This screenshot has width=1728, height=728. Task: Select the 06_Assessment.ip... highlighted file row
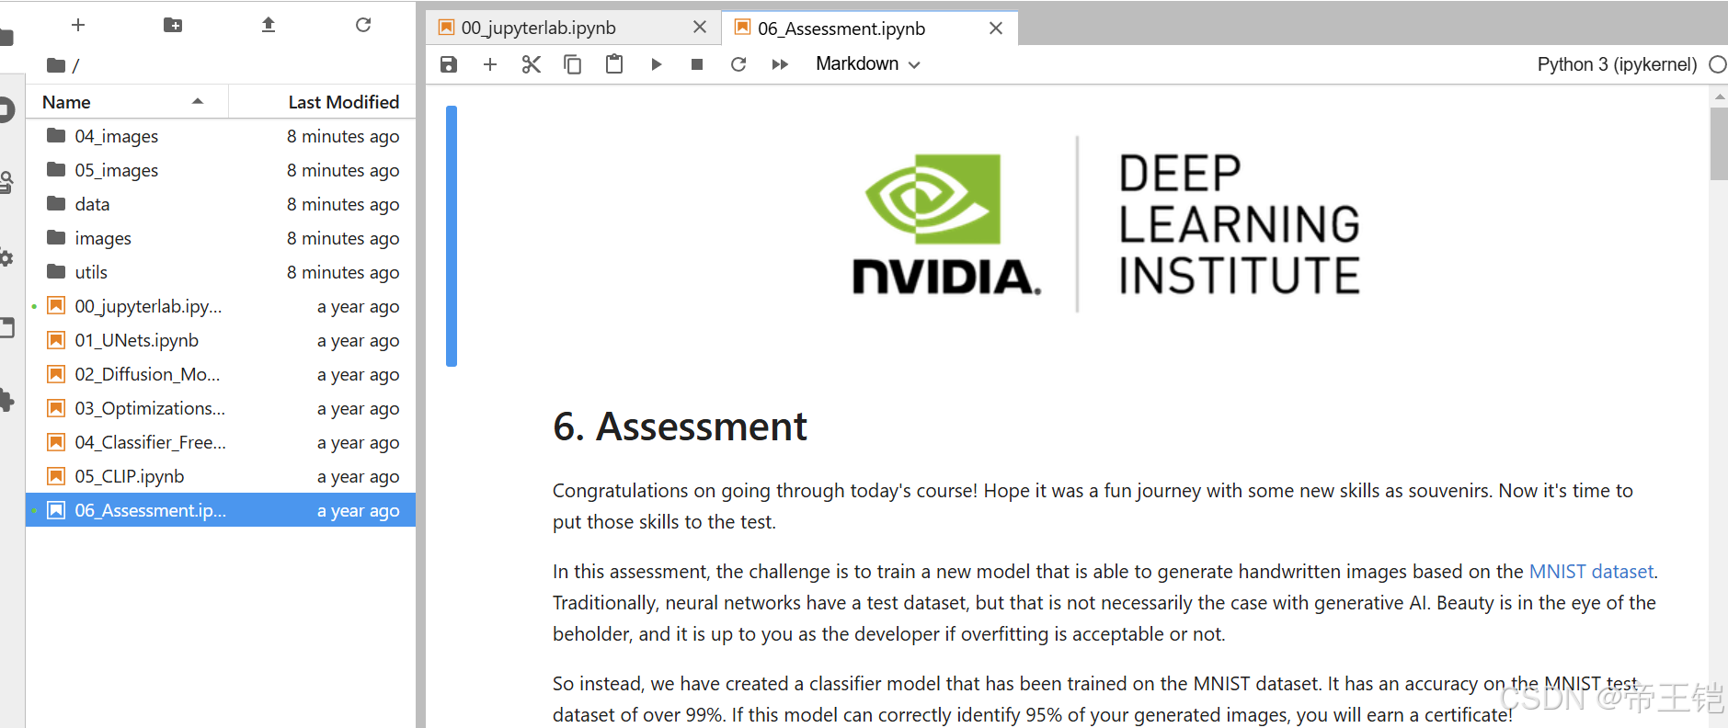point(221,510)
